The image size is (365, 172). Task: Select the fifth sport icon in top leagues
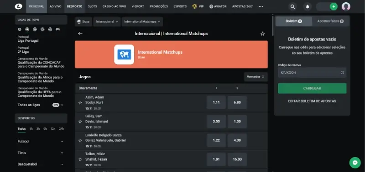50,29
